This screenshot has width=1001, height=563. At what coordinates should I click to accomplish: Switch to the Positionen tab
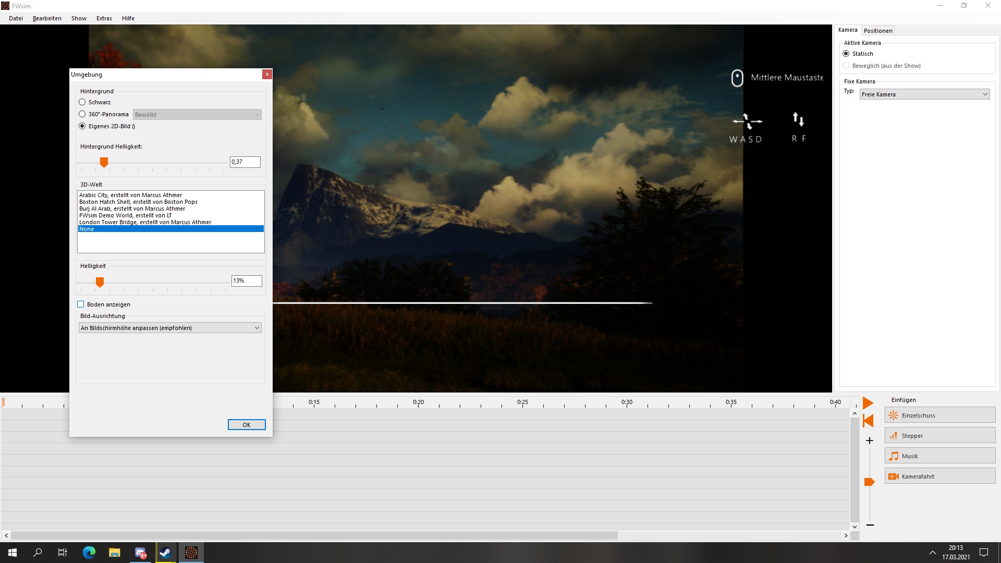(x=878, y=31)
